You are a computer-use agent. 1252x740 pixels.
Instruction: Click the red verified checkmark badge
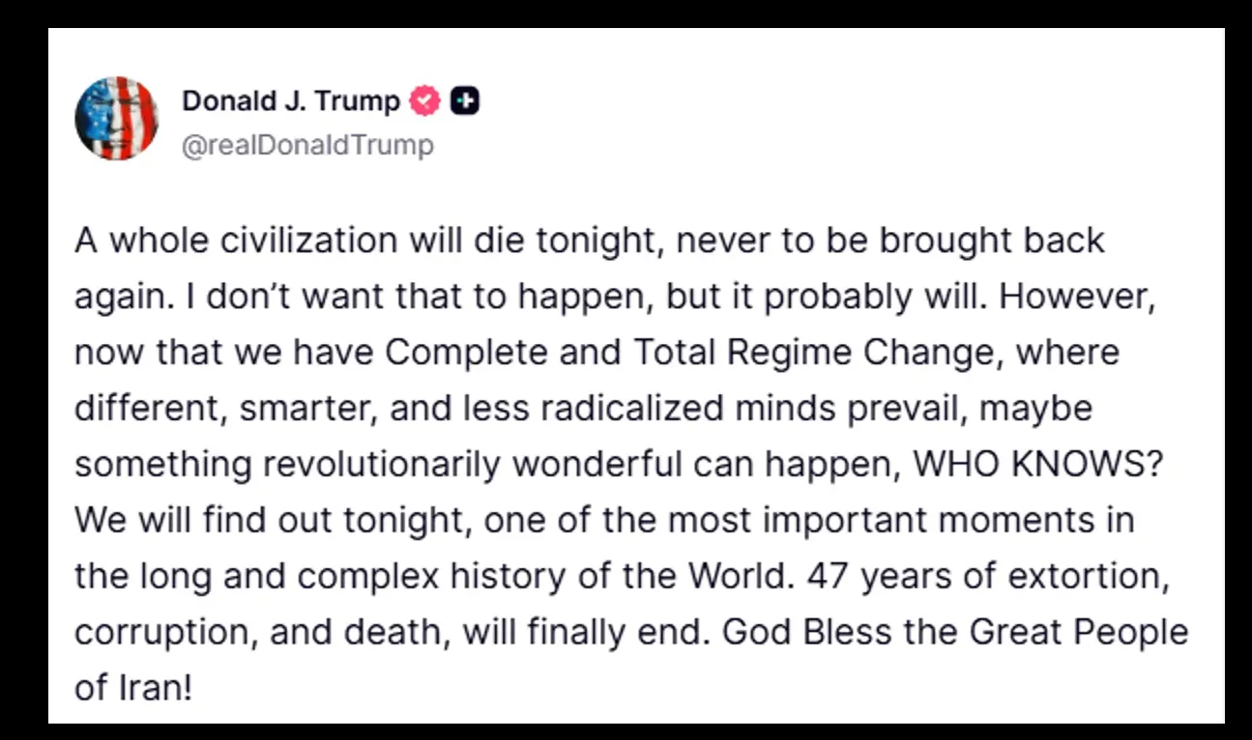tap(425, 100)
